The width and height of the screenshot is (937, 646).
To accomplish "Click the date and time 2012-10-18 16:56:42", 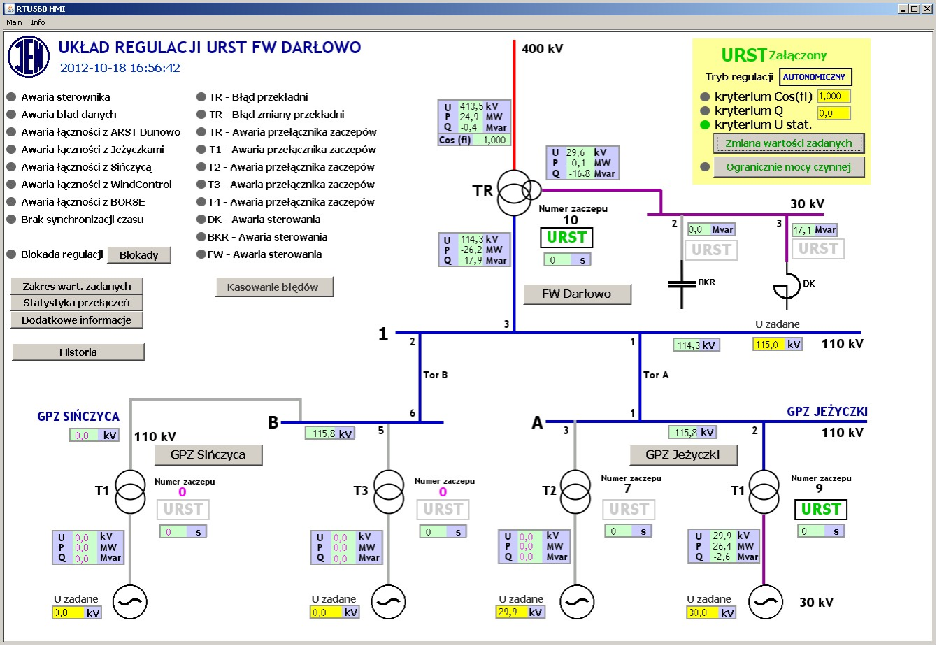I will point(120,69).
